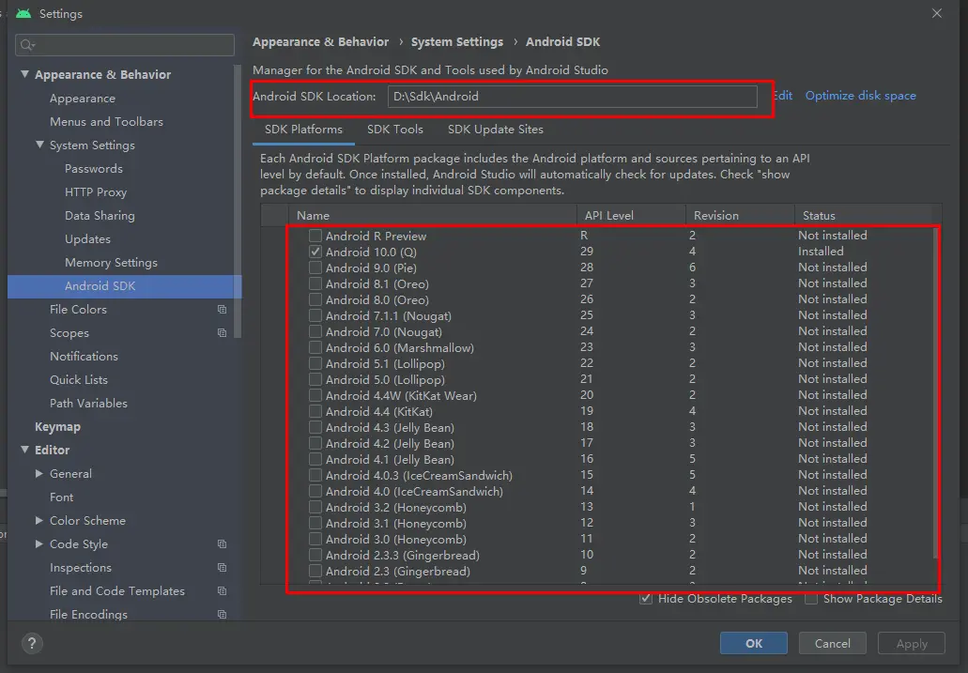Check the Android R Preview checkbox
Screen dimensions: 968x673
(315, 236)
